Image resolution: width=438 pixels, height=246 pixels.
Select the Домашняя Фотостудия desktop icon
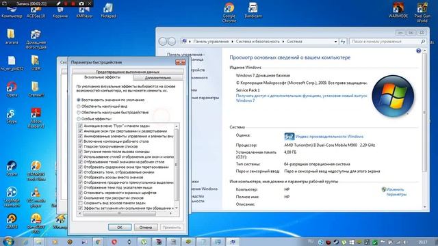tap(36, 39)
